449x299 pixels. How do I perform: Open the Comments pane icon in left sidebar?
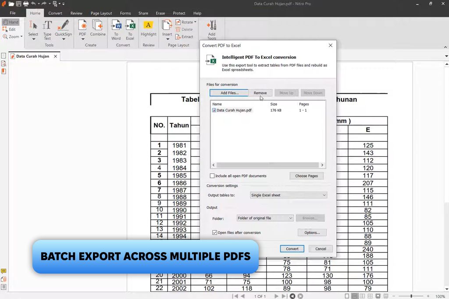[x=4, y=271]
